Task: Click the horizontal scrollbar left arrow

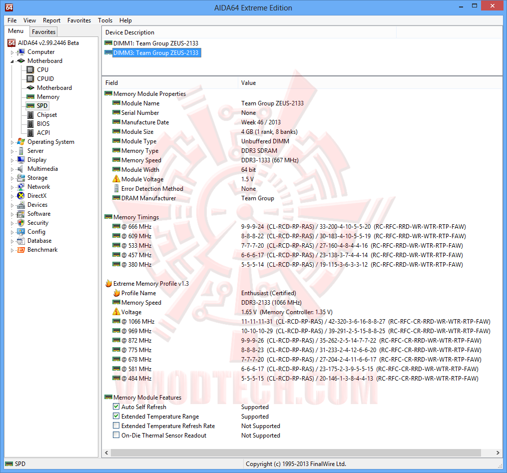Action: 107,453
